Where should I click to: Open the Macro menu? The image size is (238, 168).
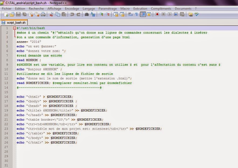tap(125, 9)
